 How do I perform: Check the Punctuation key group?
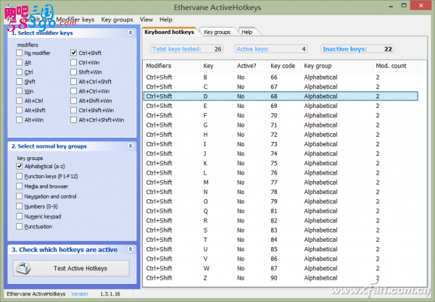(x=19, y=227)
